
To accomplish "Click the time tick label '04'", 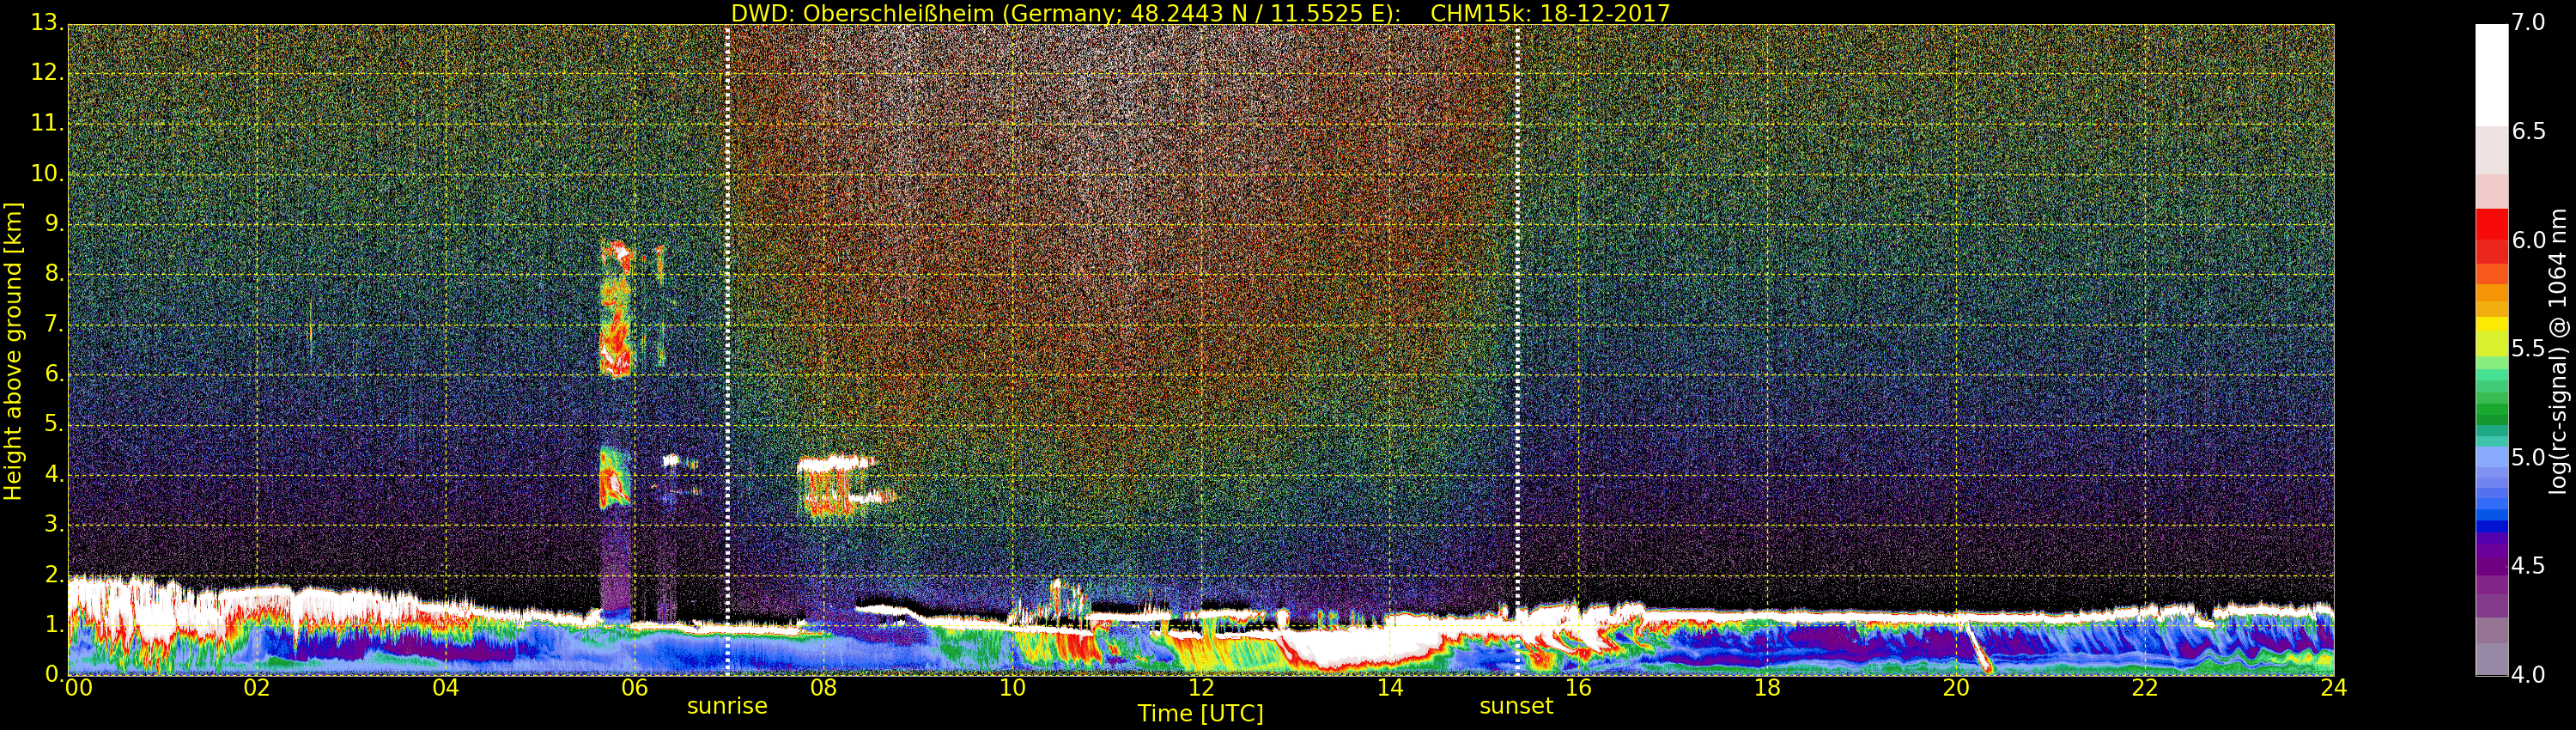I will click(446, 688).
